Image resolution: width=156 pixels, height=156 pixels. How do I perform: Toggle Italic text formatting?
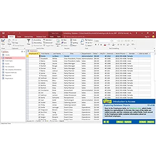(98, 45)
